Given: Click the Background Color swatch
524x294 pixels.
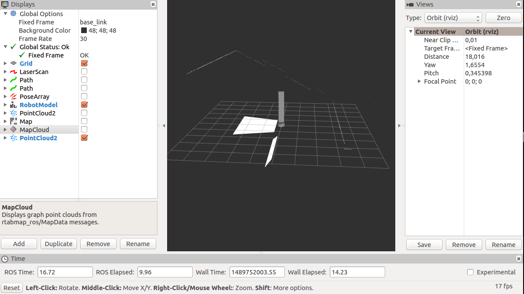Looking at the screenshot, I should pyautogui.click(x=84, y=30).
